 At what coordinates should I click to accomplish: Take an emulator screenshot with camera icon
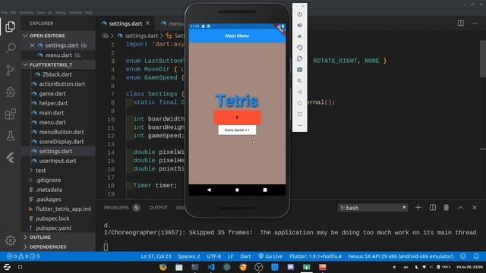tap(299, 70)
